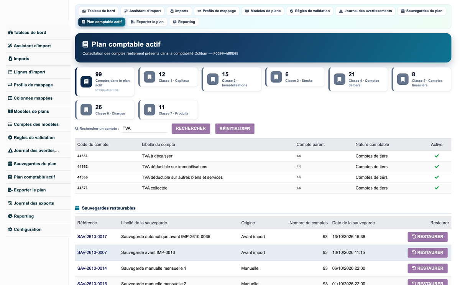Click the Nombre de comptes column header
Screen dimensions: 460x285
coord(309,223)
